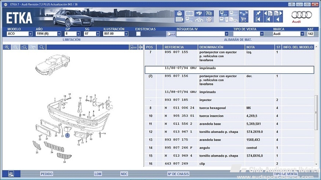Select the zoom-area magnifier tool
Viewport: 321px width, 180px height.
pyautogui.click(x=24, y=47)
